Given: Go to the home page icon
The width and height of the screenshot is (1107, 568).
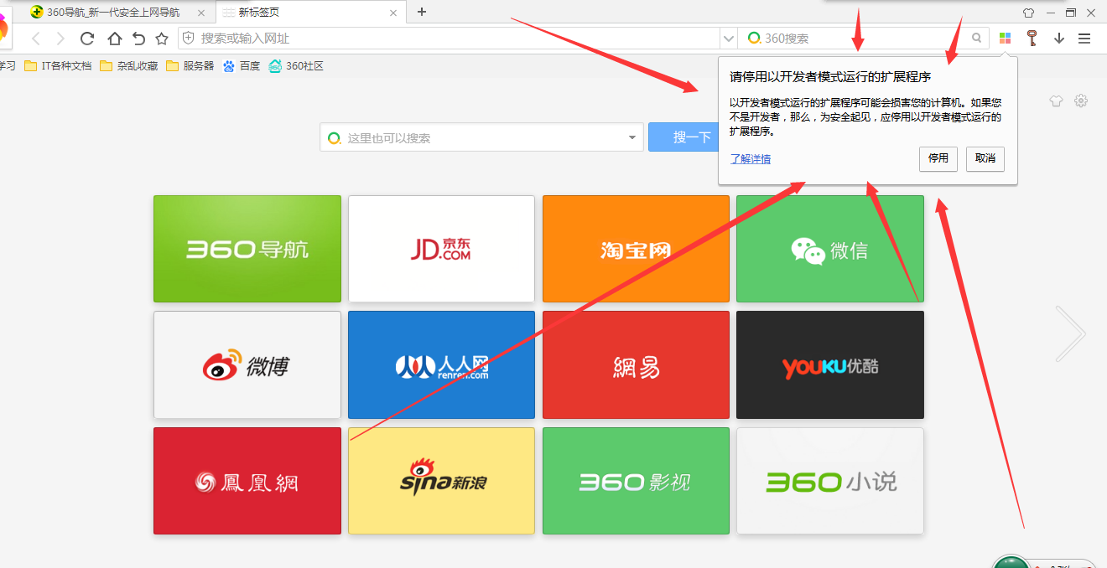Looking at the screenshot, I should tap(114, 39).
